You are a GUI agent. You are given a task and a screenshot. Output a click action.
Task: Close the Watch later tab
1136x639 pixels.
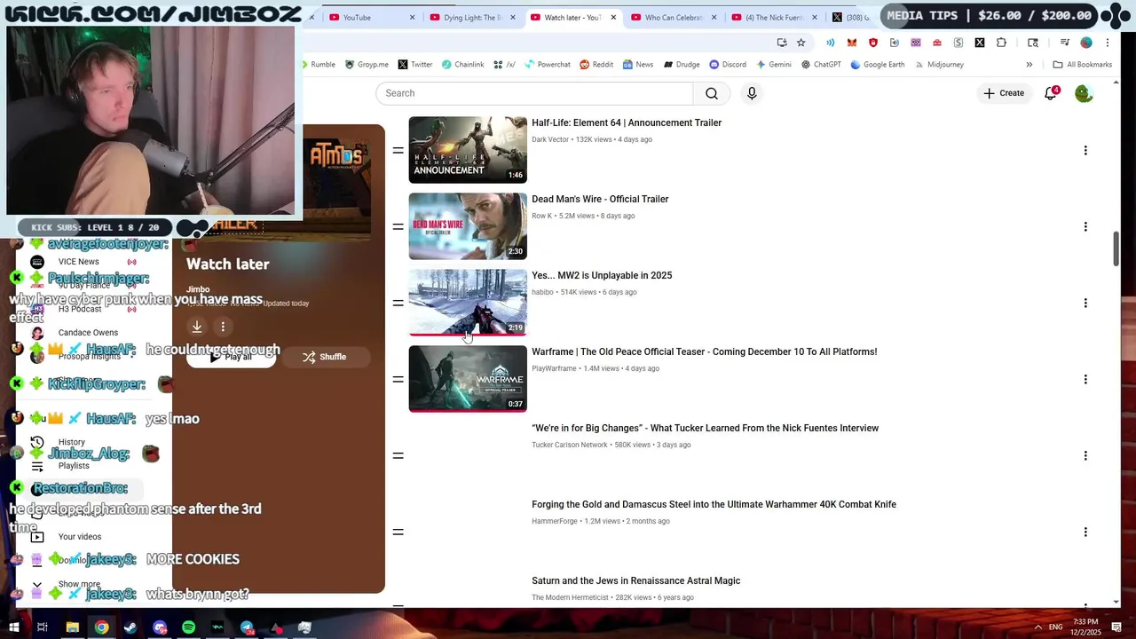pos(613,18)
